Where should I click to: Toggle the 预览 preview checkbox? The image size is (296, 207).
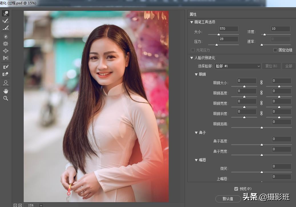point(236,189)
